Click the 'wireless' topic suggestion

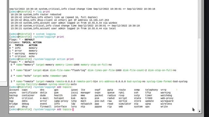coord(166,104)
